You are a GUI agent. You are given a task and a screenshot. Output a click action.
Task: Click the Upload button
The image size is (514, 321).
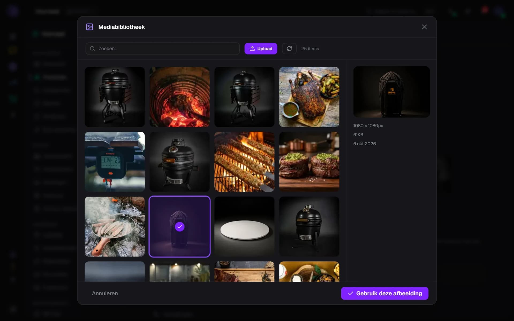[261, 49]
